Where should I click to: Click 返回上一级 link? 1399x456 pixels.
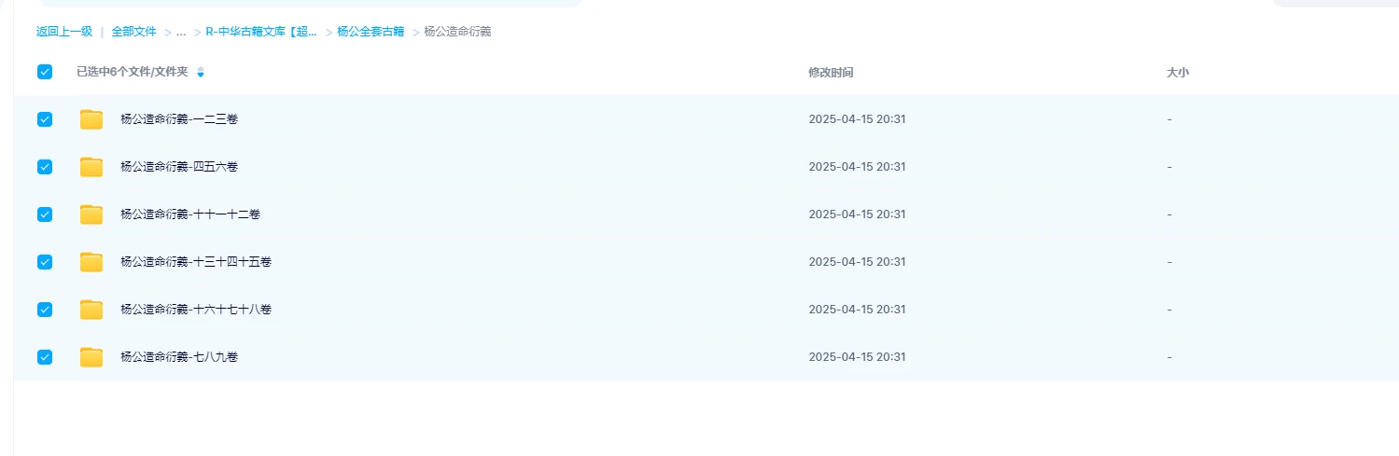click(x=64, y=32)
